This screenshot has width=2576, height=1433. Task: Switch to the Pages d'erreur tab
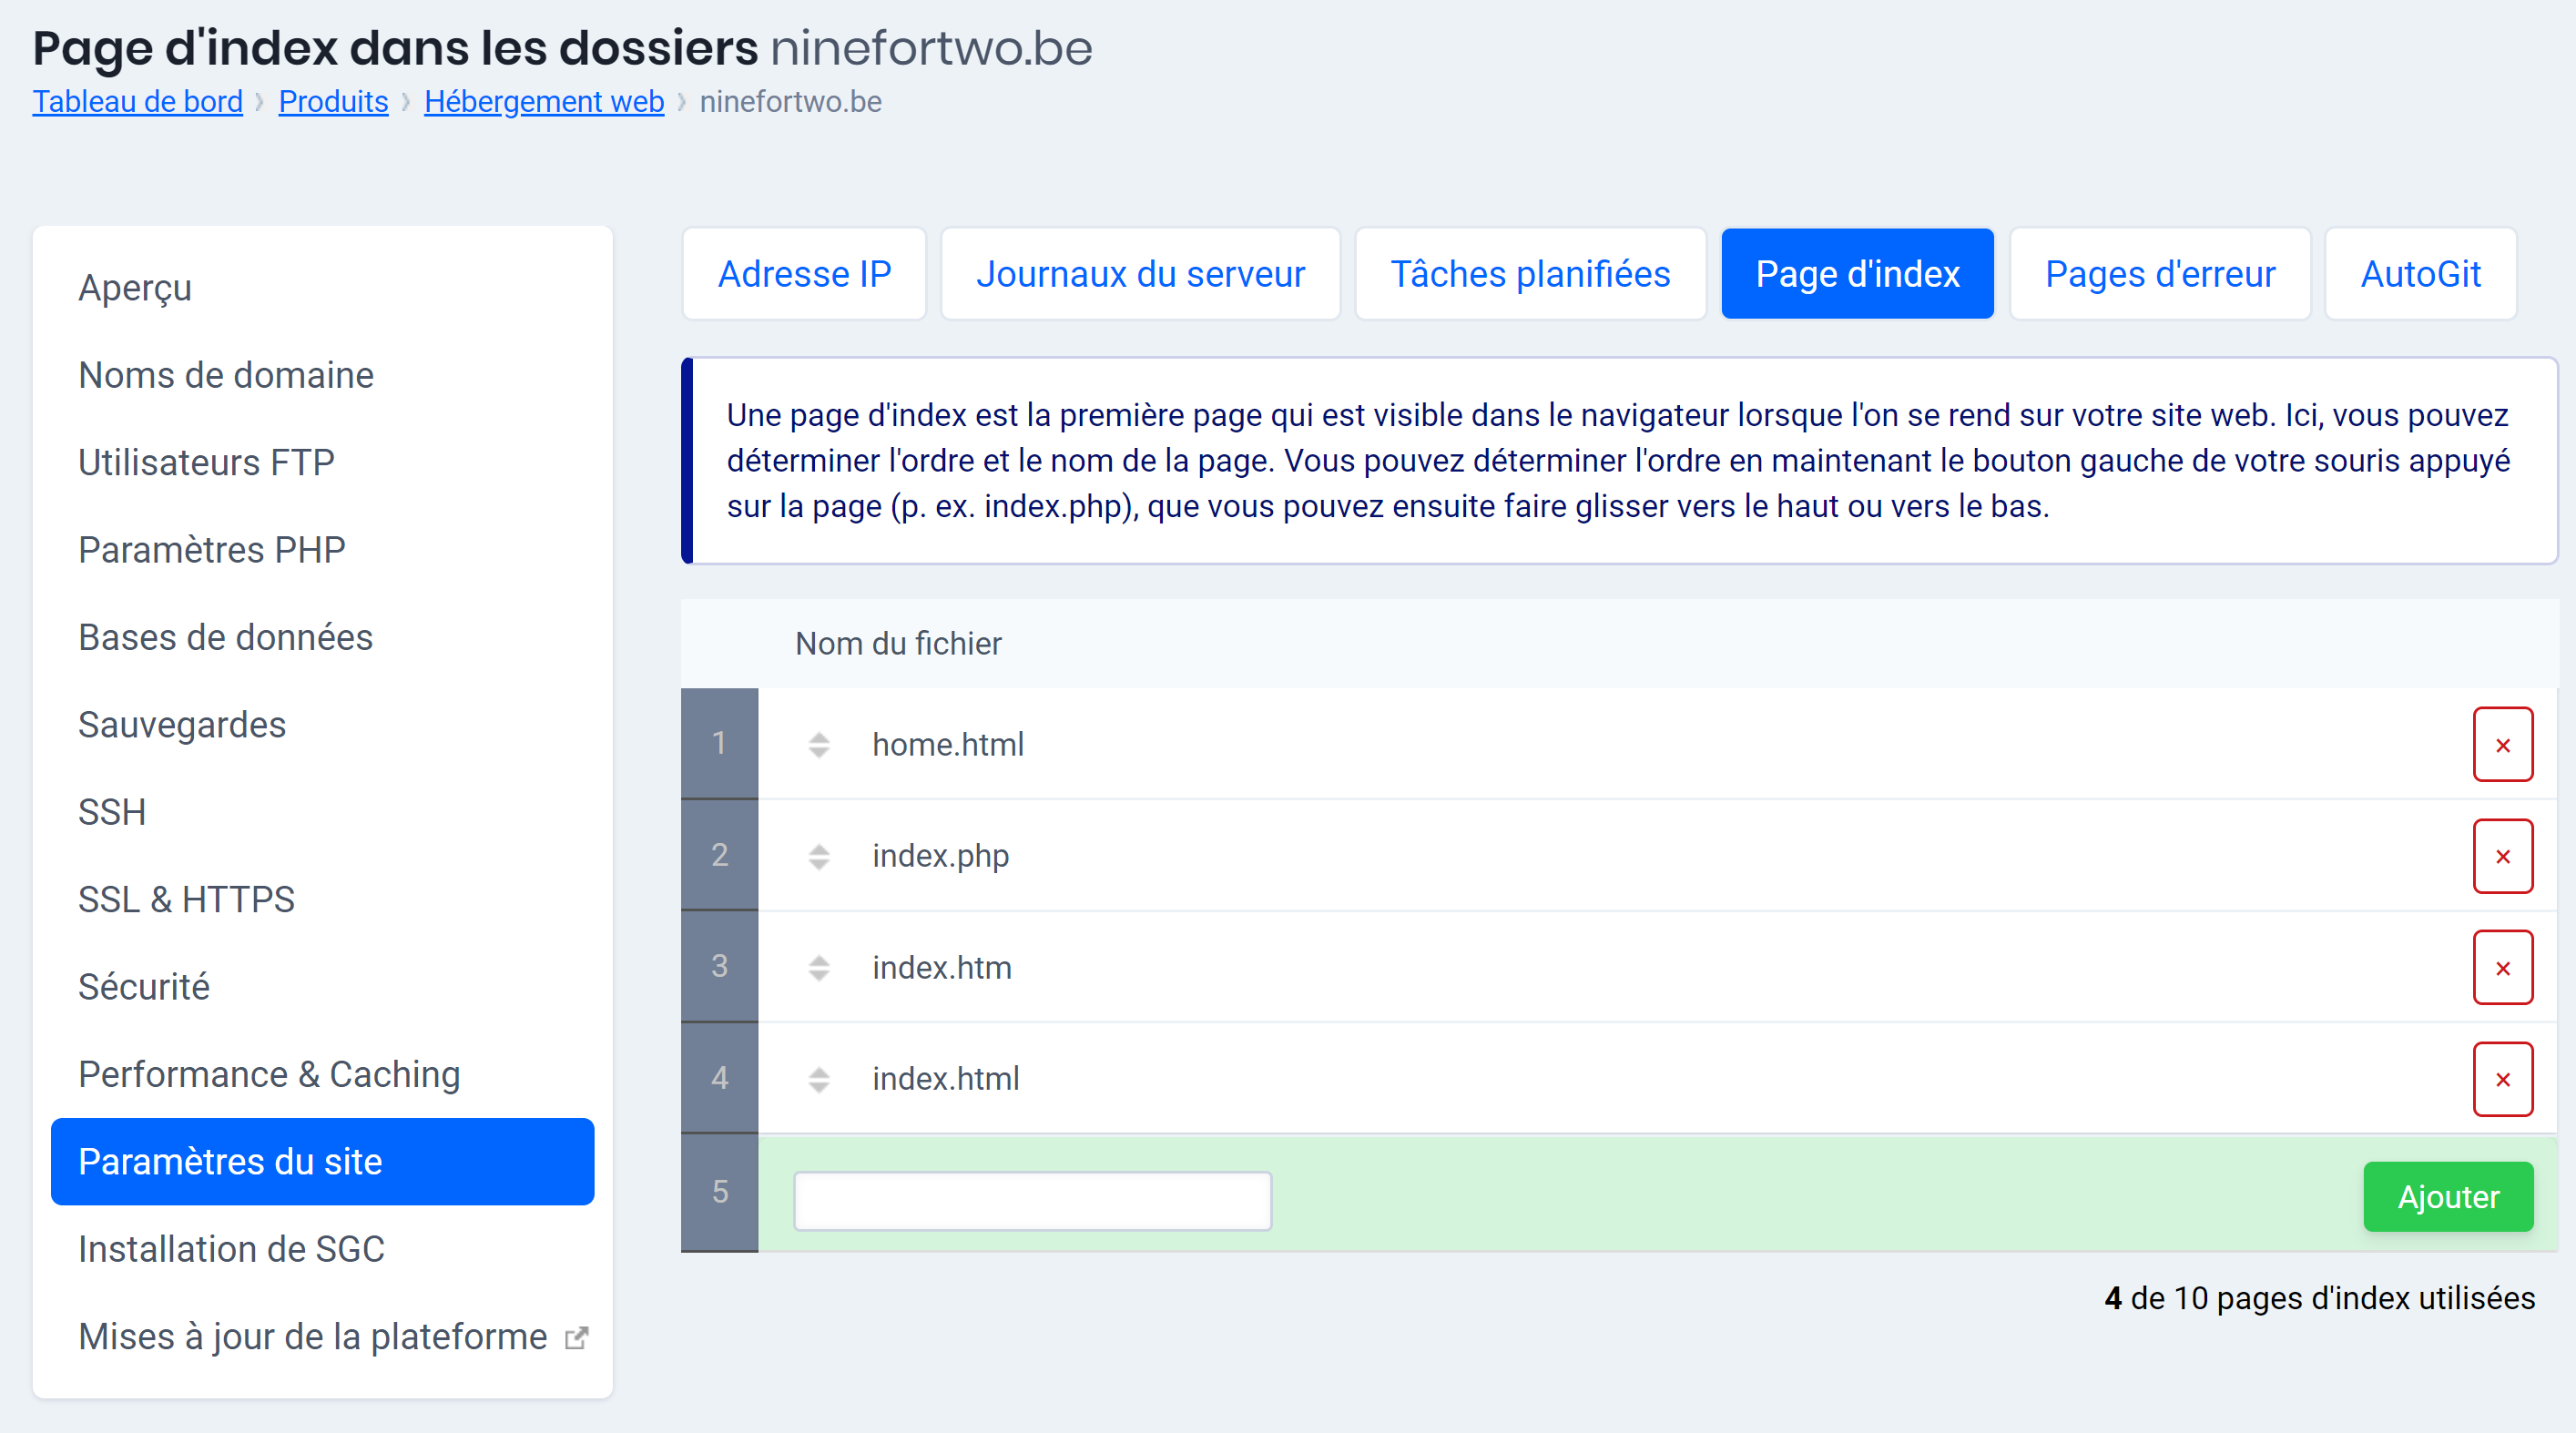tap(2159, 273)
